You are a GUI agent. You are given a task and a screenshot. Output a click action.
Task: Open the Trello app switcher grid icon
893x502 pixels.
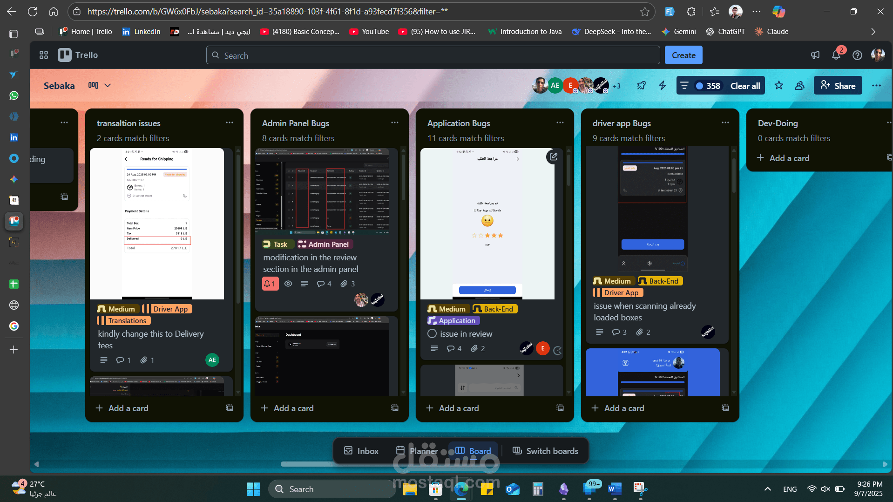coord(44,55)
